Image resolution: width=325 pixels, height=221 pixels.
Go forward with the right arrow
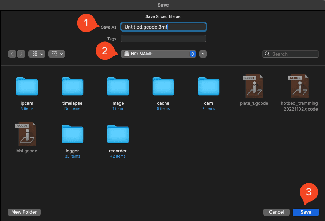coord(21,54)
